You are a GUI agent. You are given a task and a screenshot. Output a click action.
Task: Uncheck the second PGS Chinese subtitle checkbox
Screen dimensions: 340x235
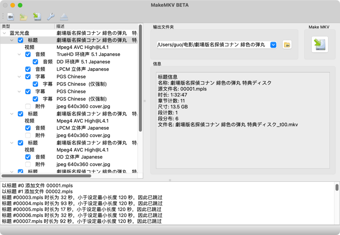point(28,91)
